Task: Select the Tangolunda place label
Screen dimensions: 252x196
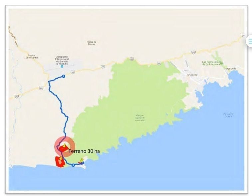Action: (230, 68)
